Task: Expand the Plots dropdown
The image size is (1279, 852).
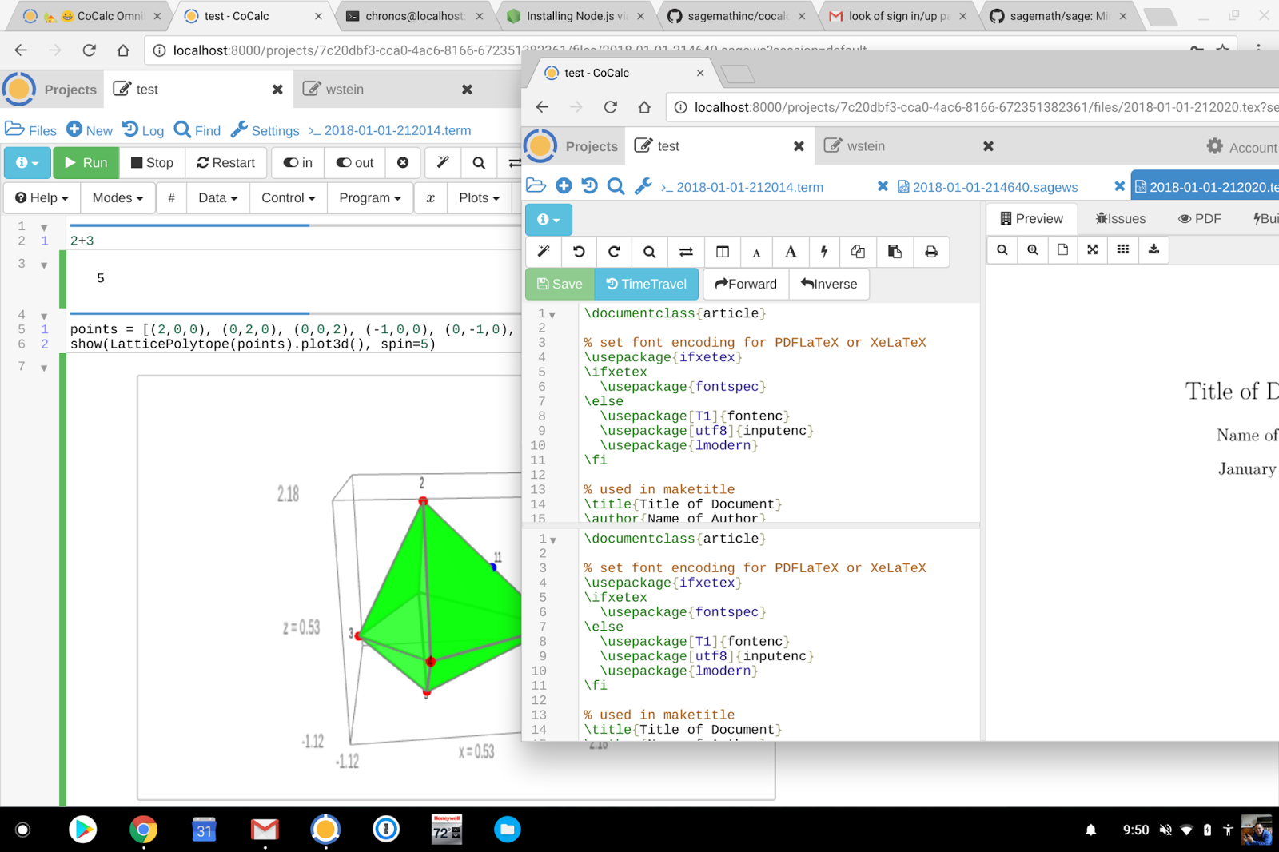Action: click(477, 197)
